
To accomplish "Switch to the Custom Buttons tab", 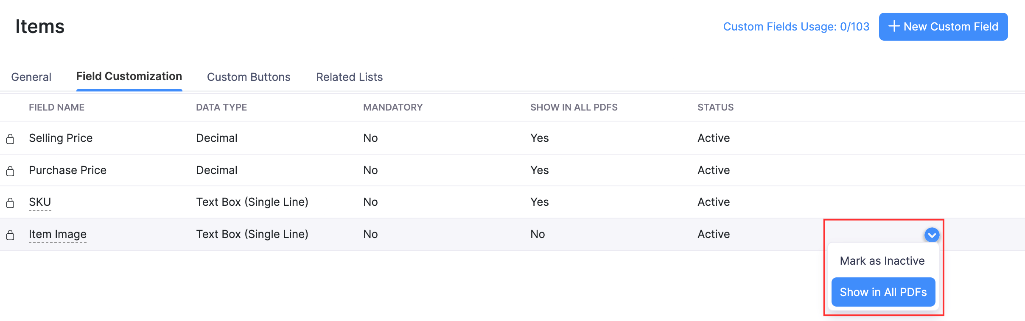I will point(248,77).
